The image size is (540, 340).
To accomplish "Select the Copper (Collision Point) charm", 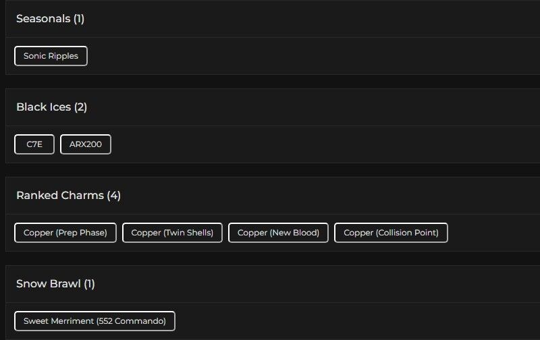I will click(391, 233).
